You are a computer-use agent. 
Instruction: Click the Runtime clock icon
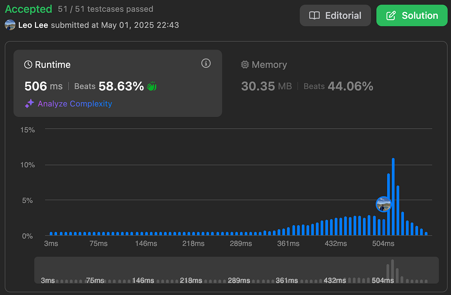[28, 64]
